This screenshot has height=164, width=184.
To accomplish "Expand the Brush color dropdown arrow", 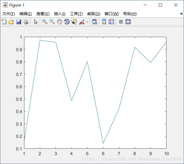I will point(87,22).
